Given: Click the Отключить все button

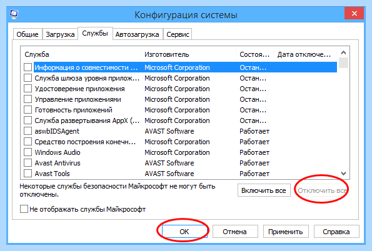Looking at the screenshot, I should coord(322,190).
